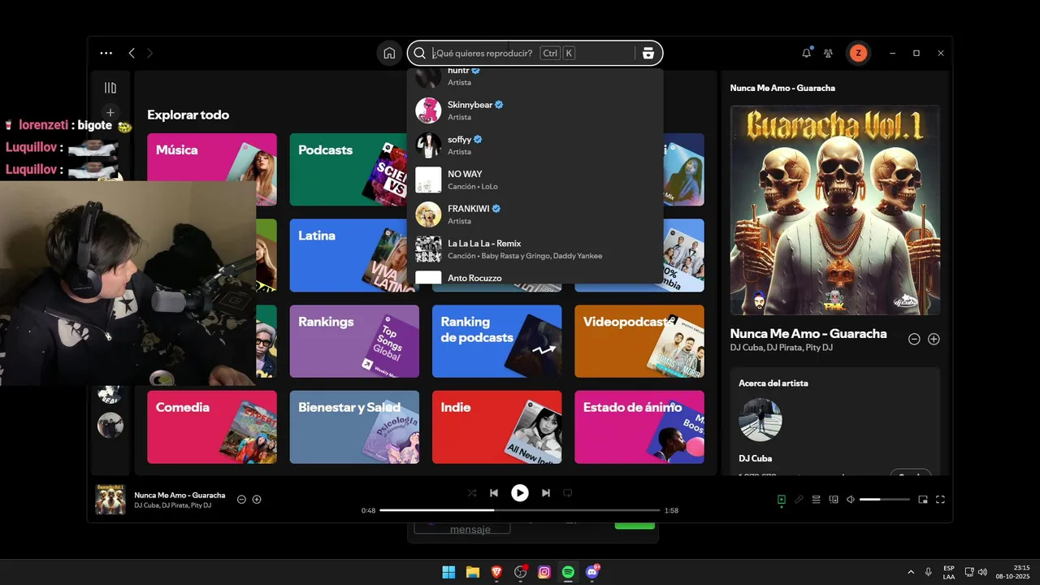Adjust the volume slider in player bar
1040x585 pixels.
pos(885,500)
